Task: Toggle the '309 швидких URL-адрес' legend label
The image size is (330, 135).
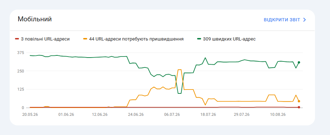Action: point(229,39)
